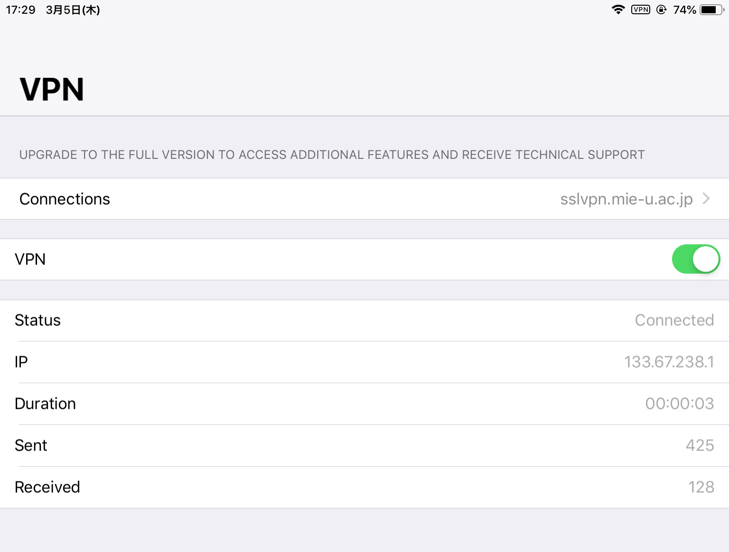
Task: Tap the Received row
Action: [x=364, y=488]
